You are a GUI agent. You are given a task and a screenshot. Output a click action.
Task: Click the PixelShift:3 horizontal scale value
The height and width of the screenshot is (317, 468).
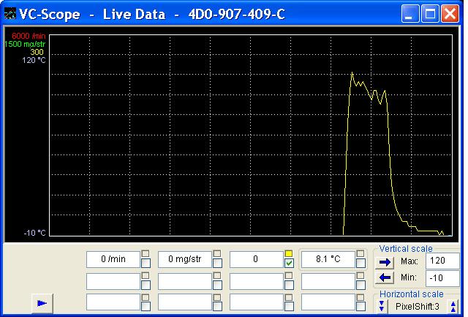click(417, 305)
